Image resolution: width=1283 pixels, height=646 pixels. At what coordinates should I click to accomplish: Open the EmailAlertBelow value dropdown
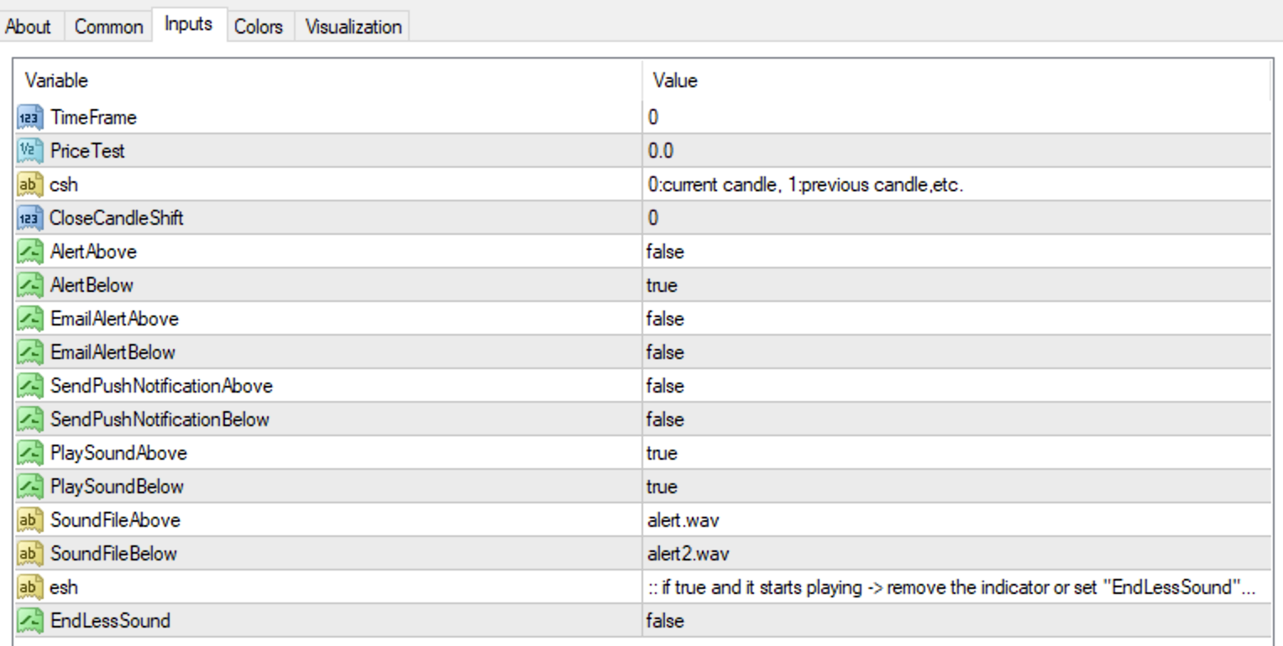[665, 352]
